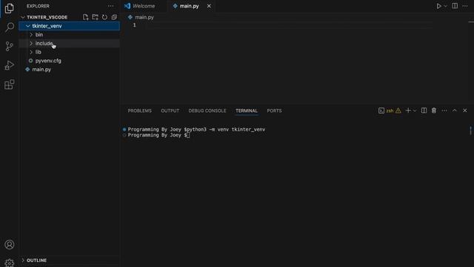Maximize the panel with up chevron
This screenshot has height=267, width=474.
coord(455,111)
